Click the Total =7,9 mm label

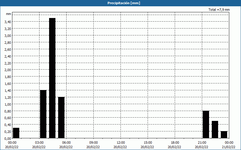click(219, 10)
